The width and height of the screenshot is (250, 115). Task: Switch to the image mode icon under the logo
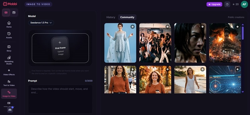click(x=14, y=12)
